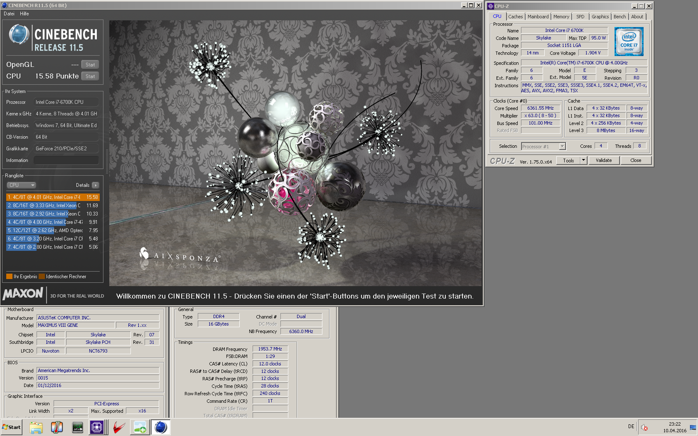Select ranking entry 7 scoring 5.06

[x=53, y=247]
